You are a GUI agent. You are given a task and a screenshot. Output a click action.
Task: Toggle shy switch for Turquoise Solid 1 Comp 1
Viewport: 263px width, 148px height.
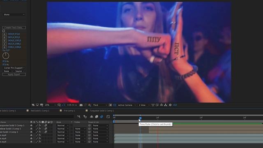pyautogui.click(x=31, y=125)
